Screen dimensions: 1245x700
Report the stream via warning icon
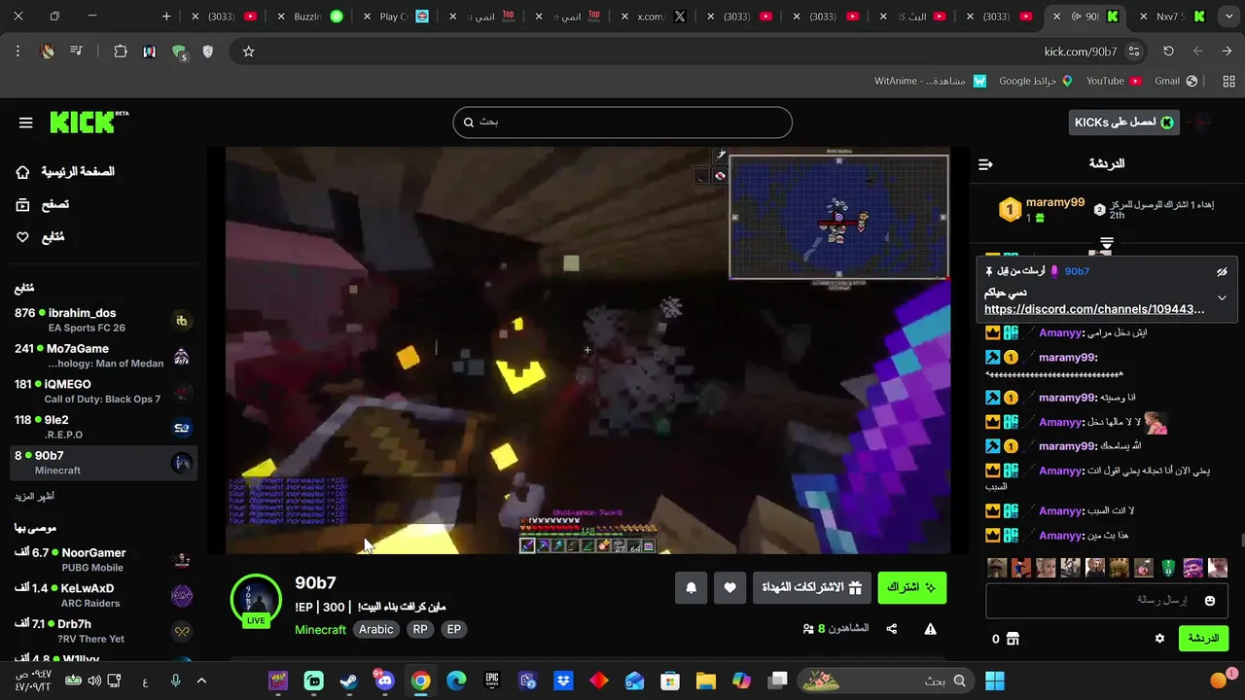pos(930,629)
